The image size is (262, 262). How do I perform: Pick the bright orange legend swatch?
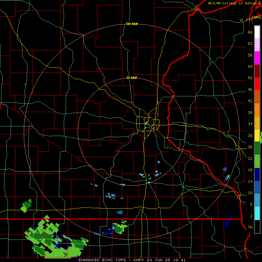257,110
